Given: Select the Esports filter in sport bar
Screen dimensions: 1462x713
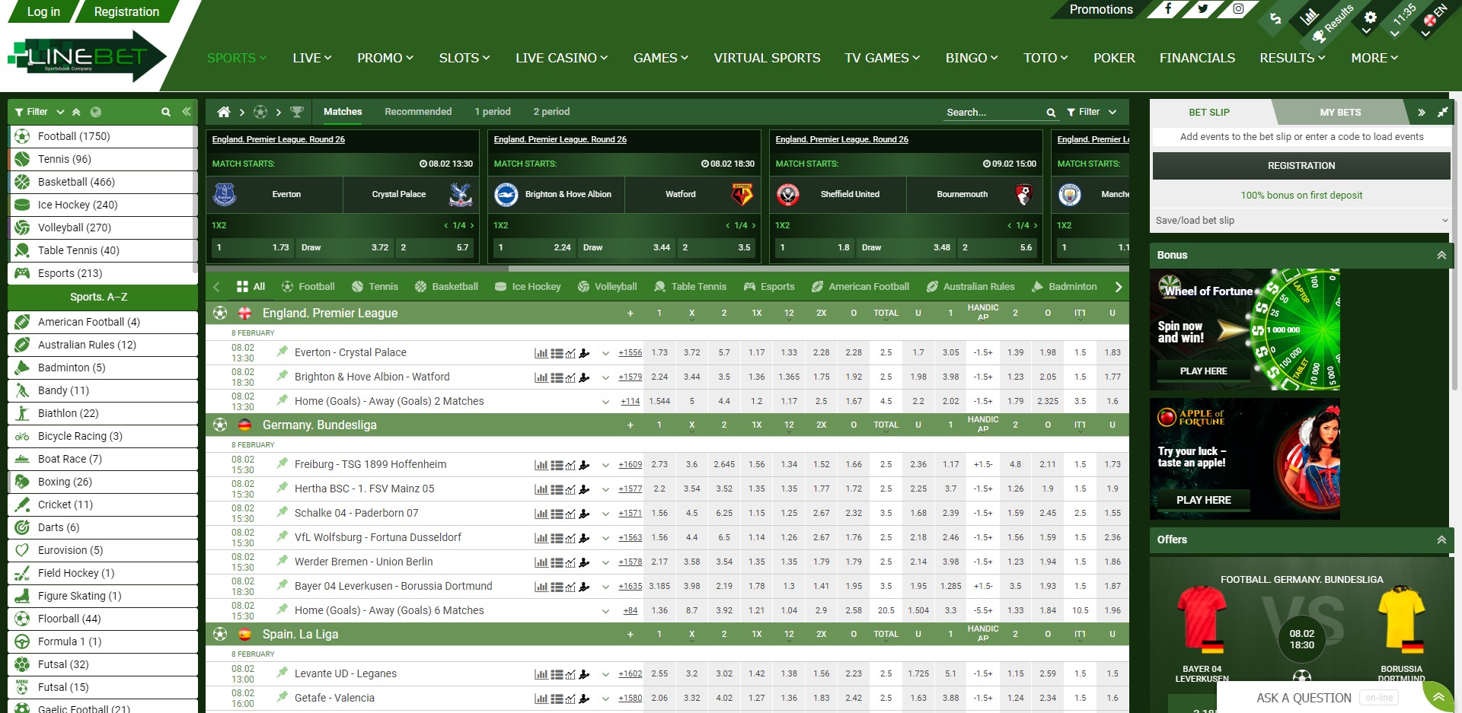Looking at the screenshot, I should click(768, 287).
